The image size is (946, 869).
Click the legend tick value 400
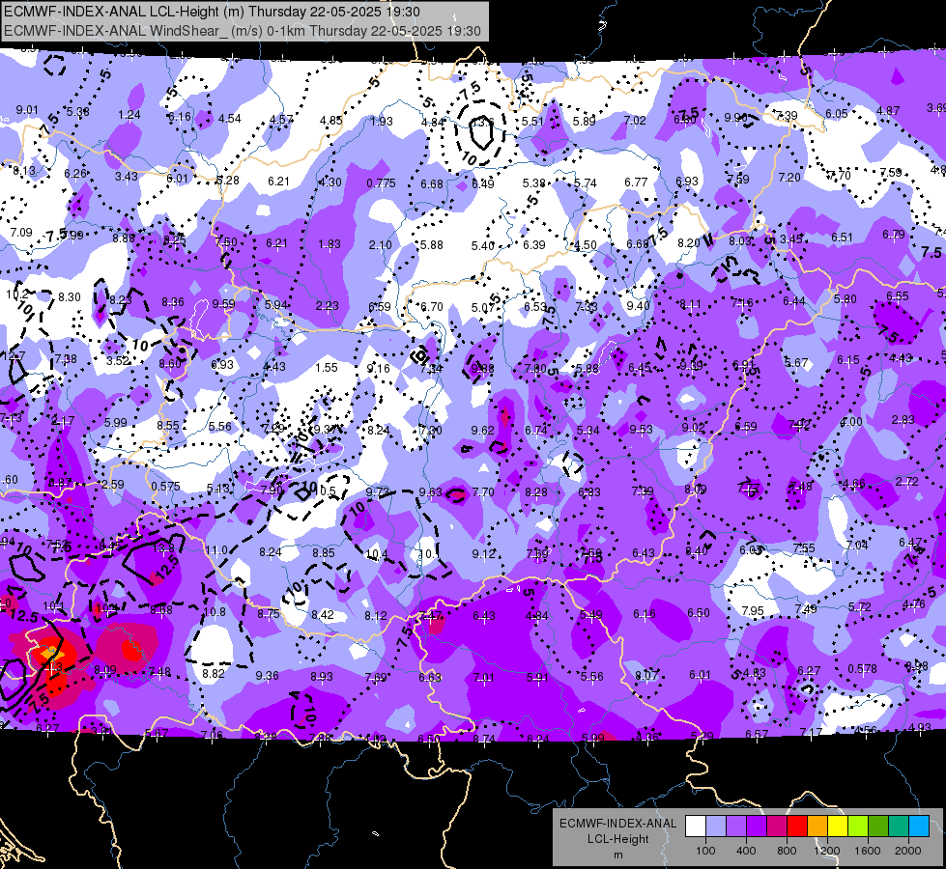click(746, 851)
